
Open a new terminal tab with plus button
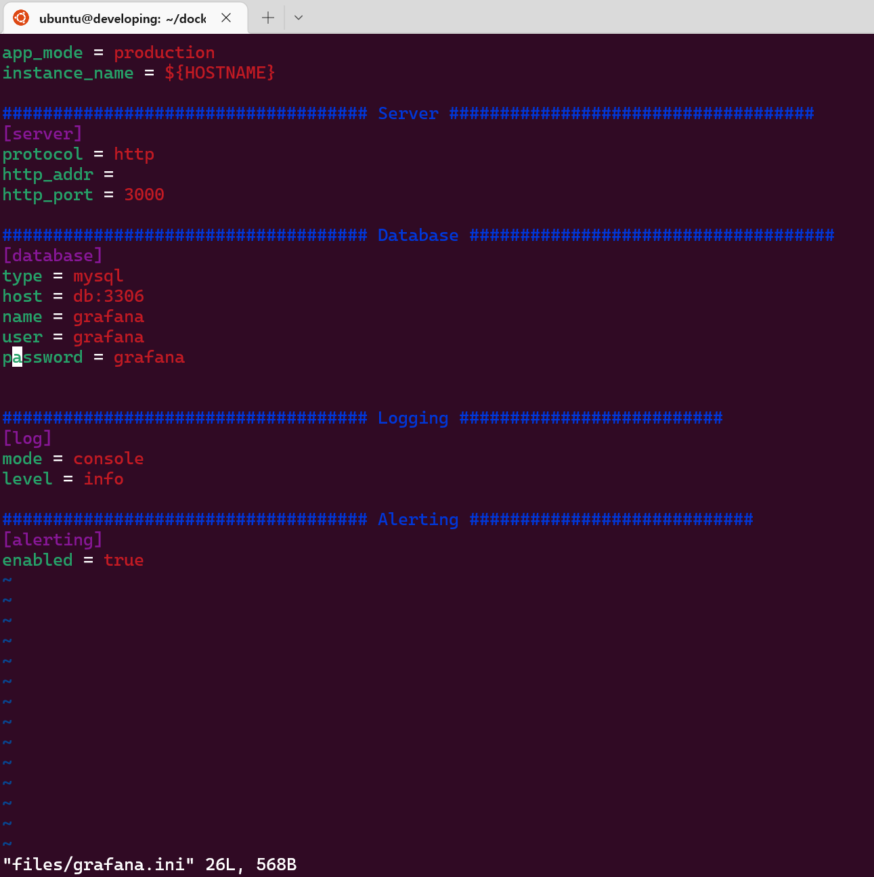pyautogui.click(x=268, y=18)
